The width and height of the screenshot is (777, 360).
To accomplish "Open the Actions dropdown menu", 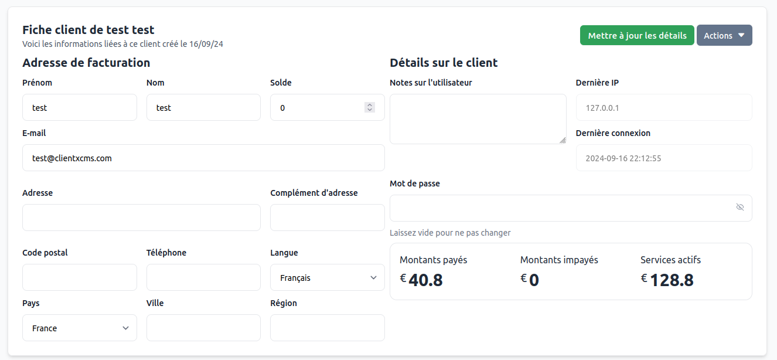I will point(724,35).
